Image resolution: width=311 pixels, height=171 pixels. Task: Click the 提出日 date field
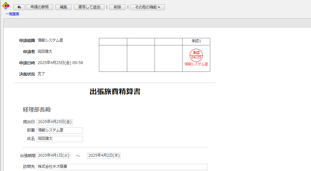55,122
